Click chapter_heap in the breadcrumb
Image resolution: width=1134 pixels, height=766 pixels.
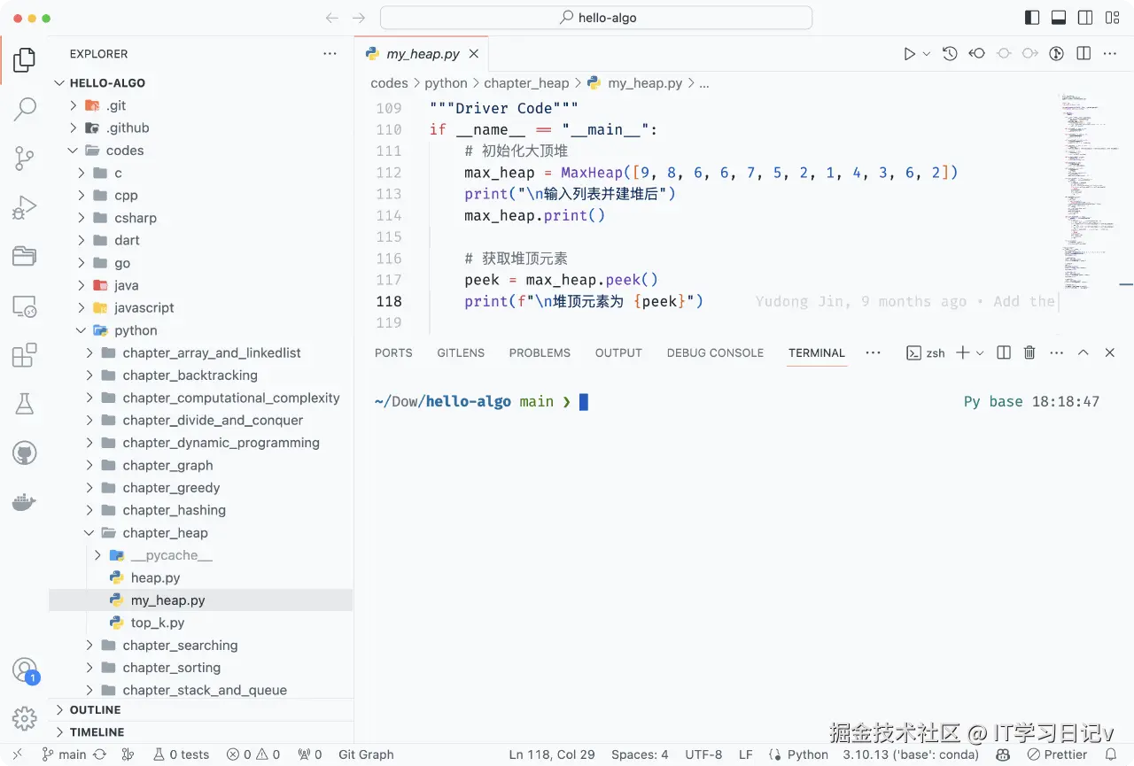click(526, 83)
